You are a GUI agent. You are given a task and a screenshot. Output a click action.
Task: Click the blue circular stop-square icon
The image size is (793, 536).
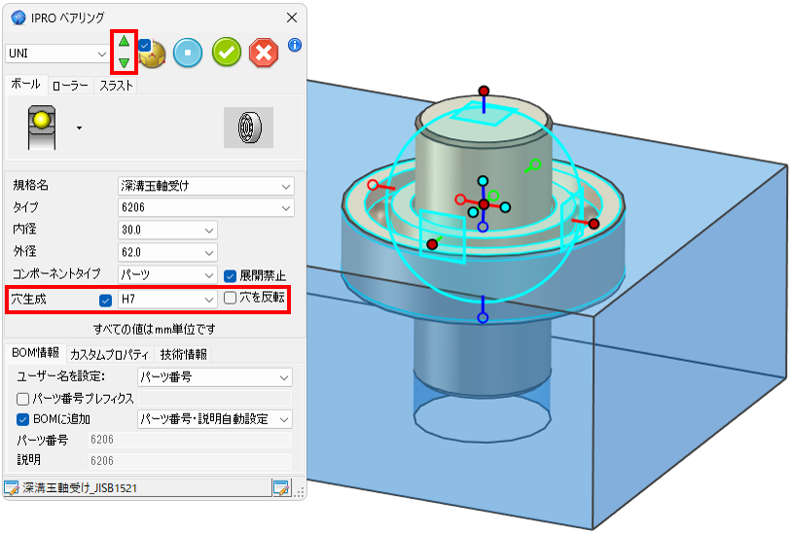click(x=188, y=53)
